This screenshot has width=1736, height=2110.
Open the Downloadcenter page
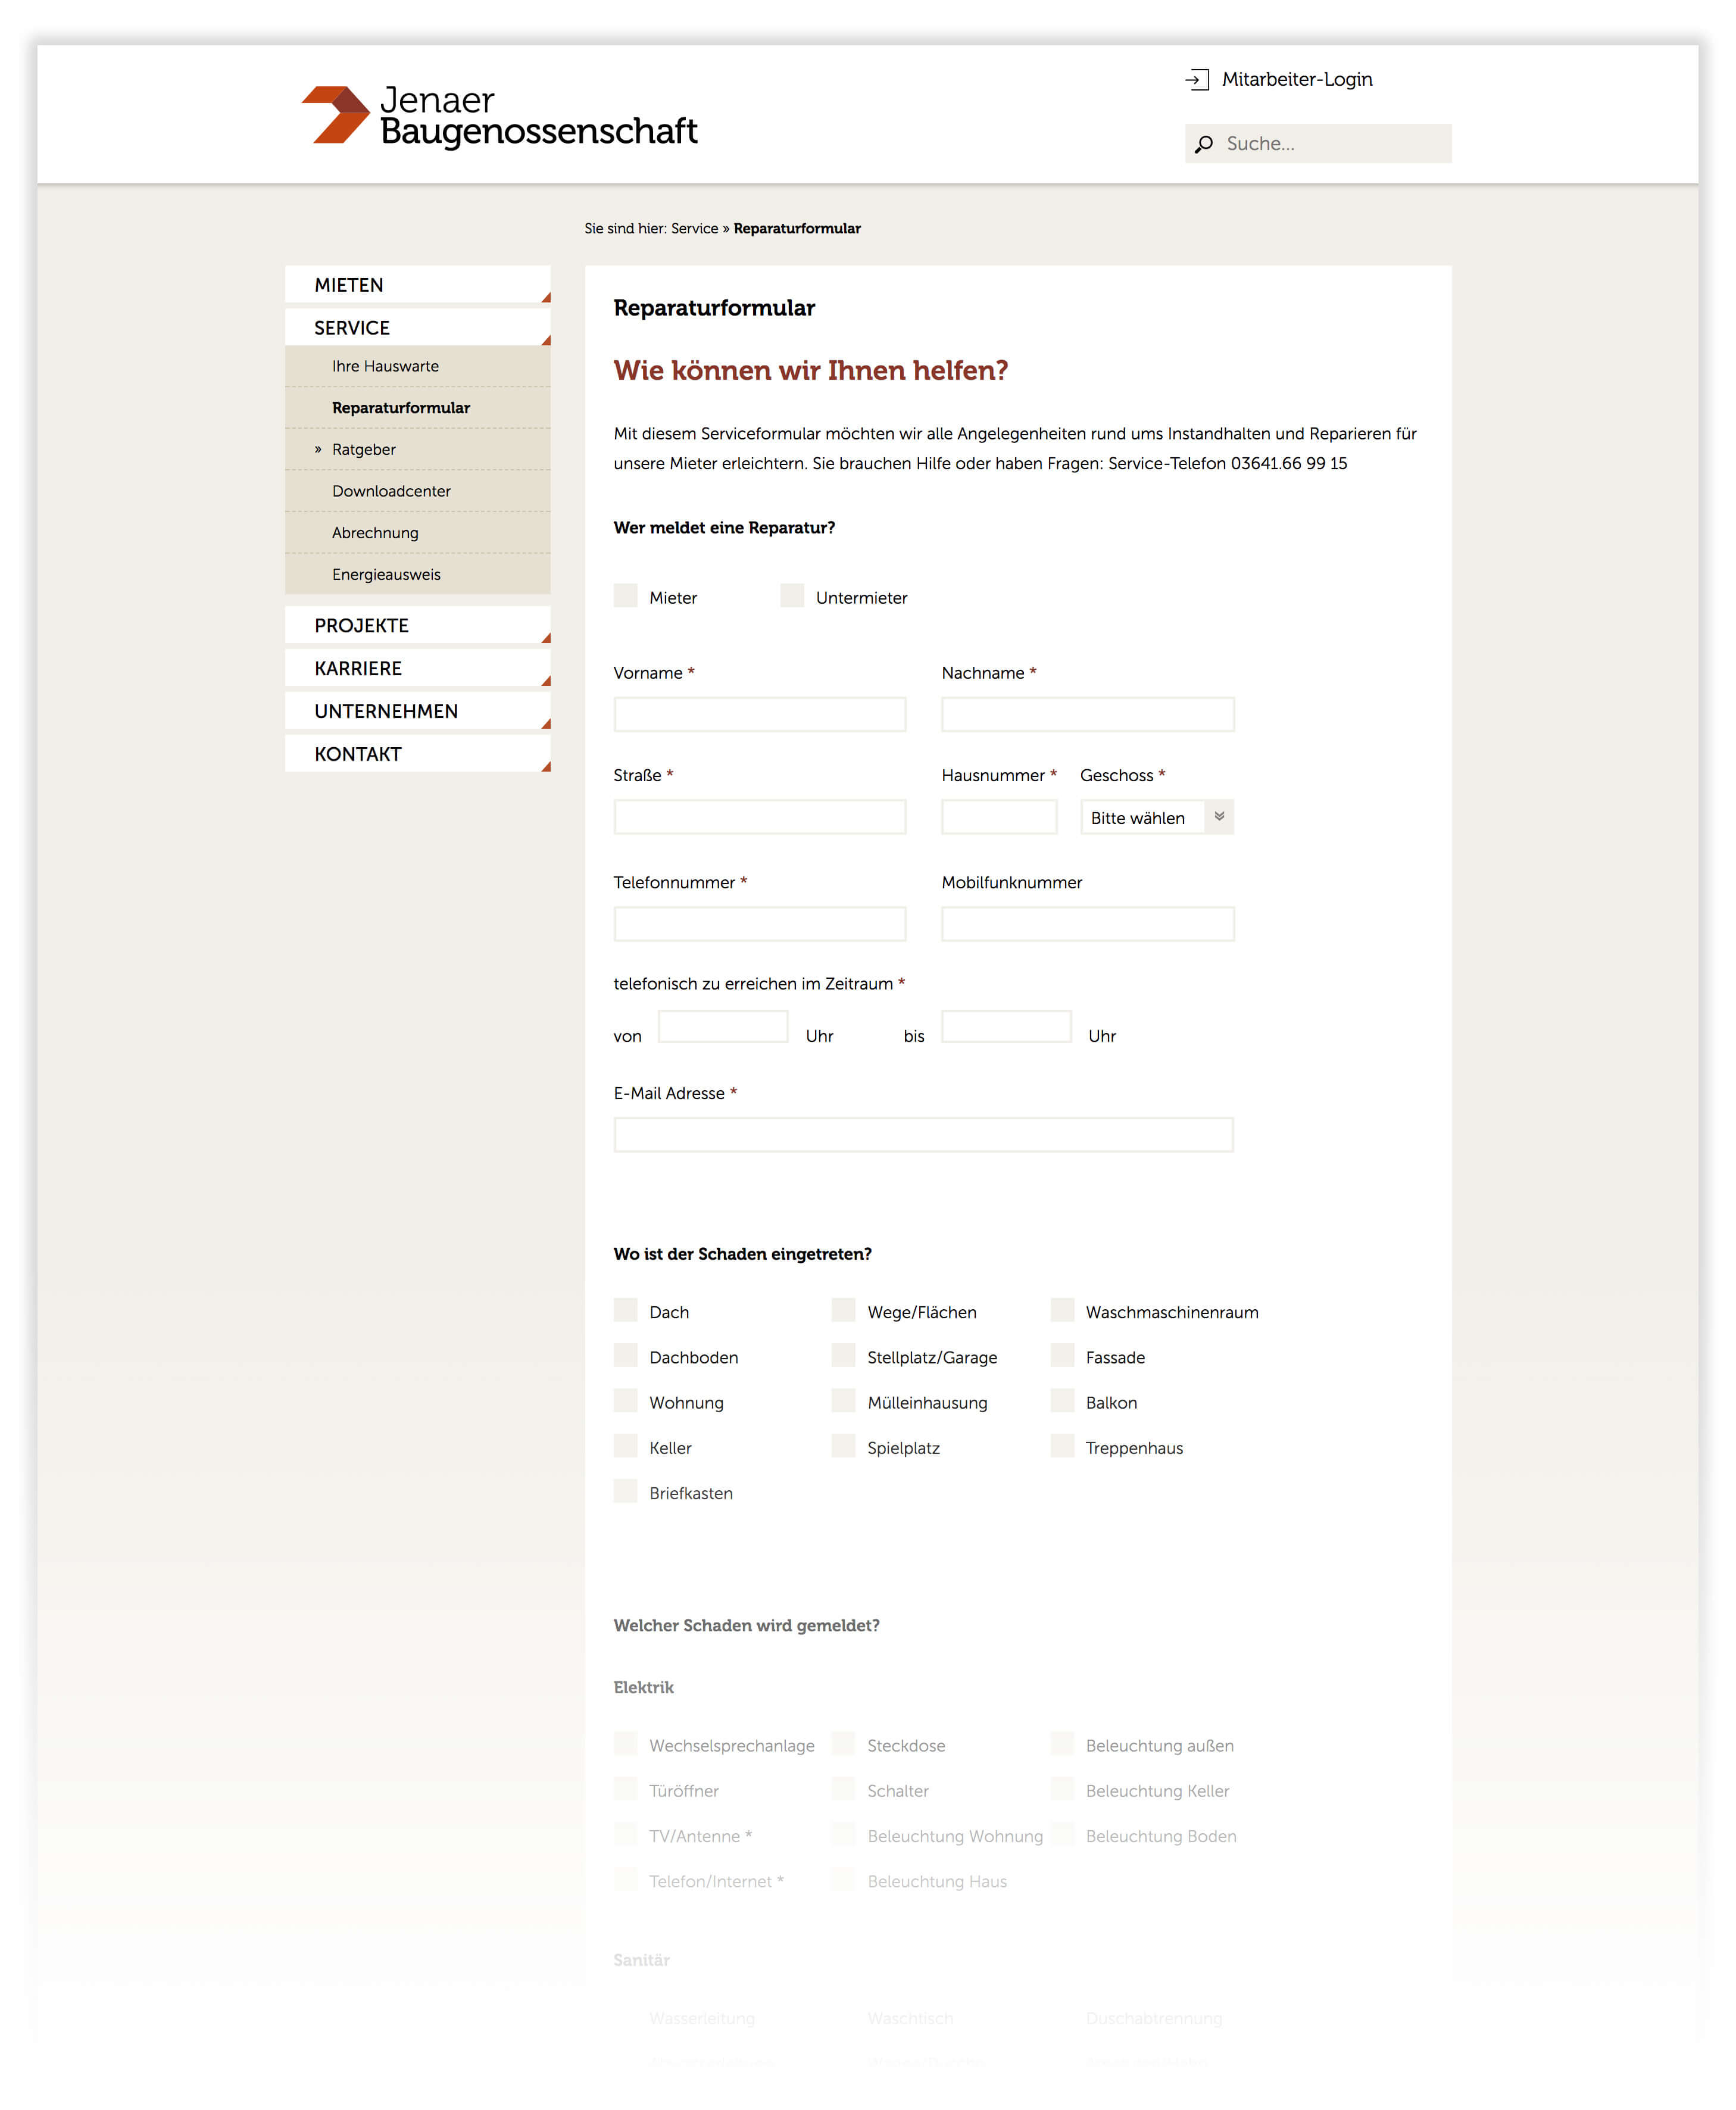point(417,491)
